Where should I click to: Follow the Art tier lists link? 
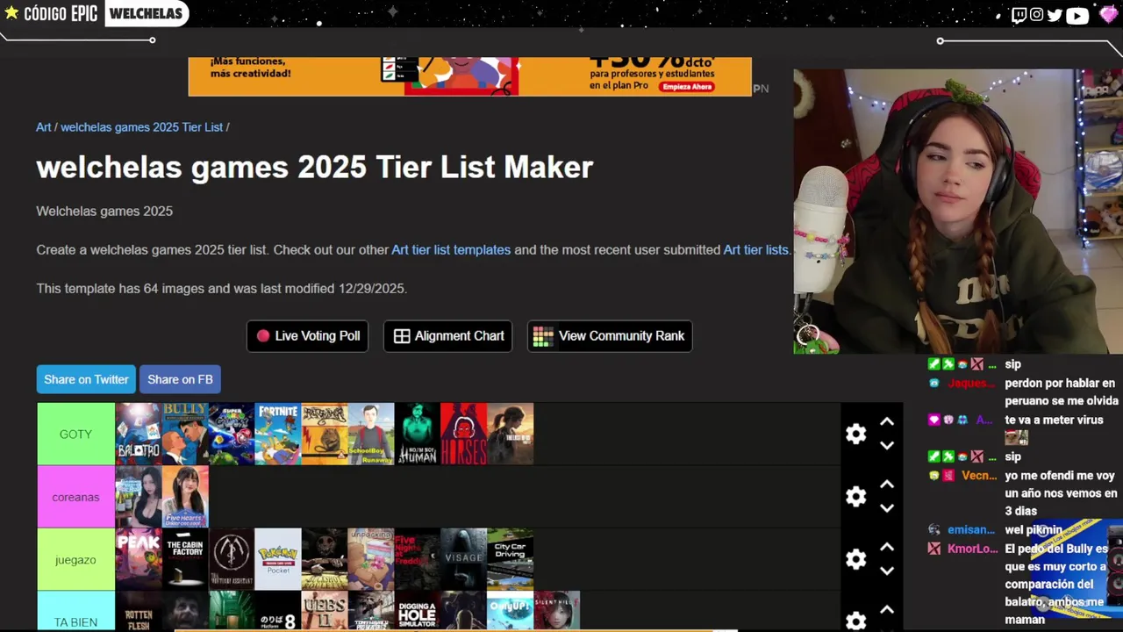click(x=755, y=250)
